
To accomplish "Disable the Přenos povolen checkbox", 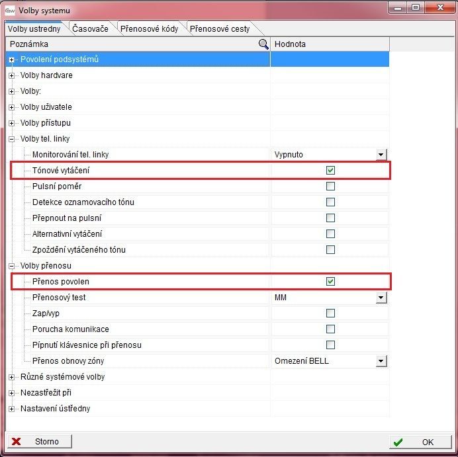I will coord(330,282).
